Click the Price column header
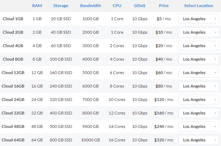221x146 pixels. 163,6
